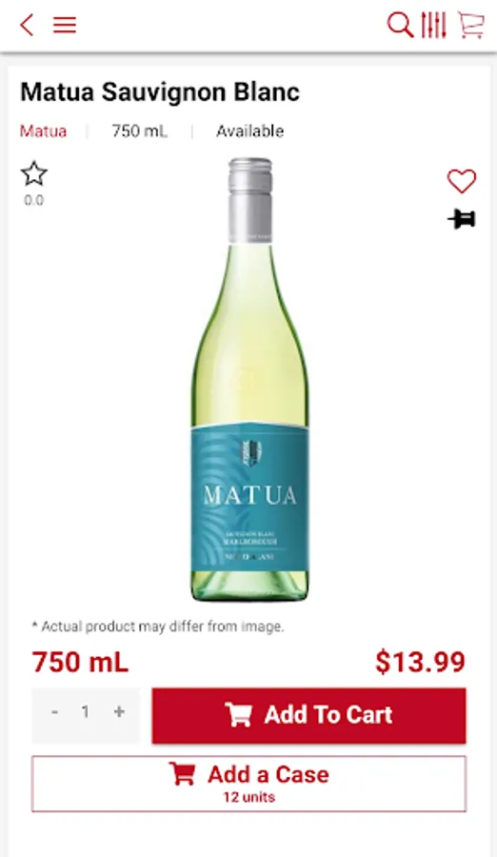Open the Matua brand link

(43, 131)
